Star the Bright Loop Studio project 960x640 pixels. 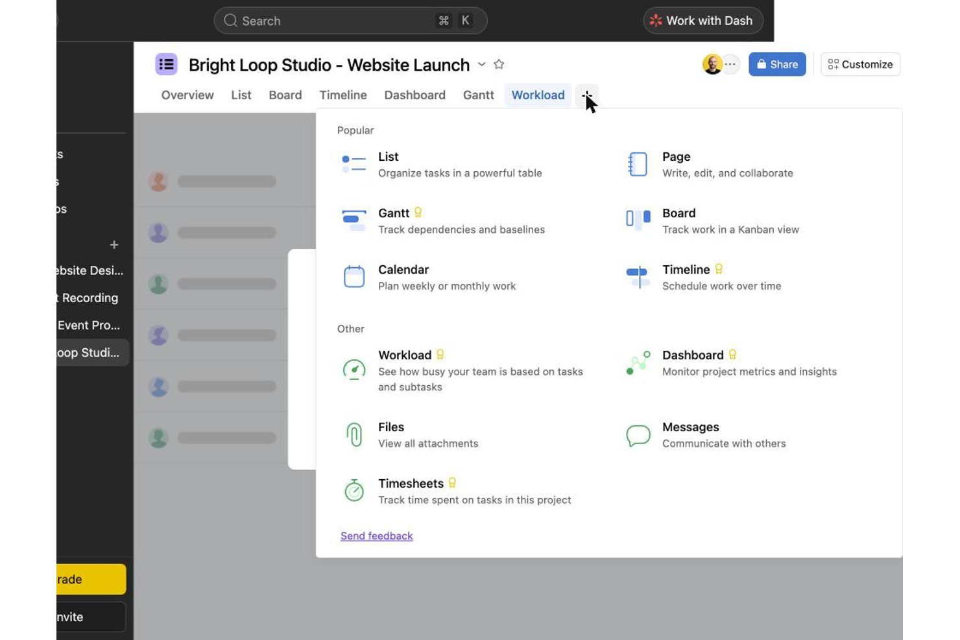pyautogui.click(x=499, y=64)
